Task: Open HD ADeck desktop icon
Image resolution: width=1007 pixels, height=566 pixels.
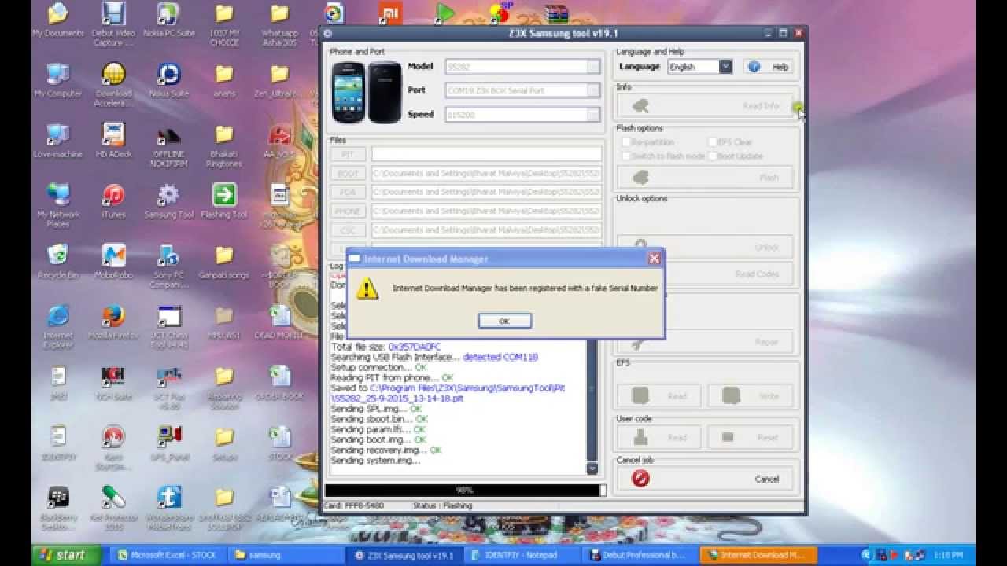Action: 113,141
